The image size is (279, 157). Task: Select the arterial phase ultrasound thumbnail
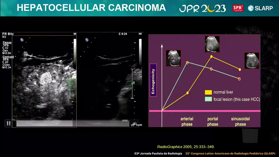(173, 58)
